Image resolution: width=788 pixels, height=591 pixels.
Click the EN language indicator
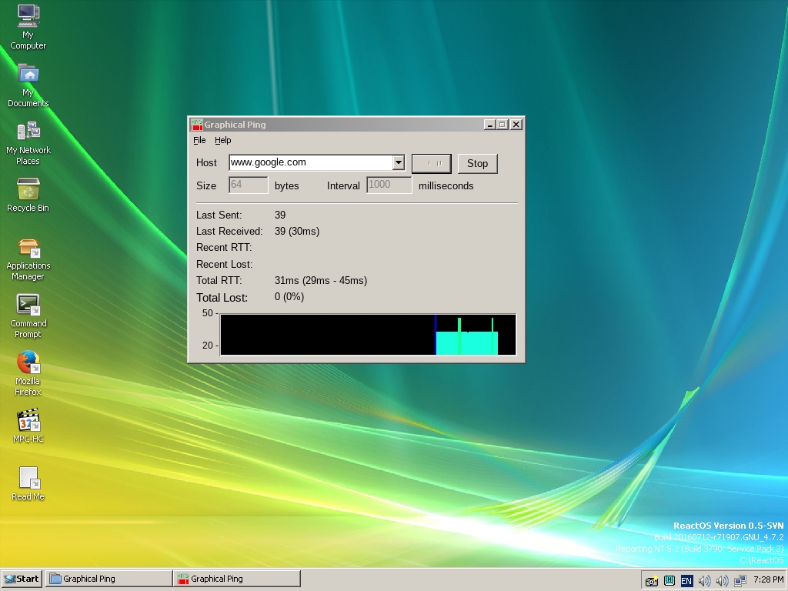pos(686,580)
